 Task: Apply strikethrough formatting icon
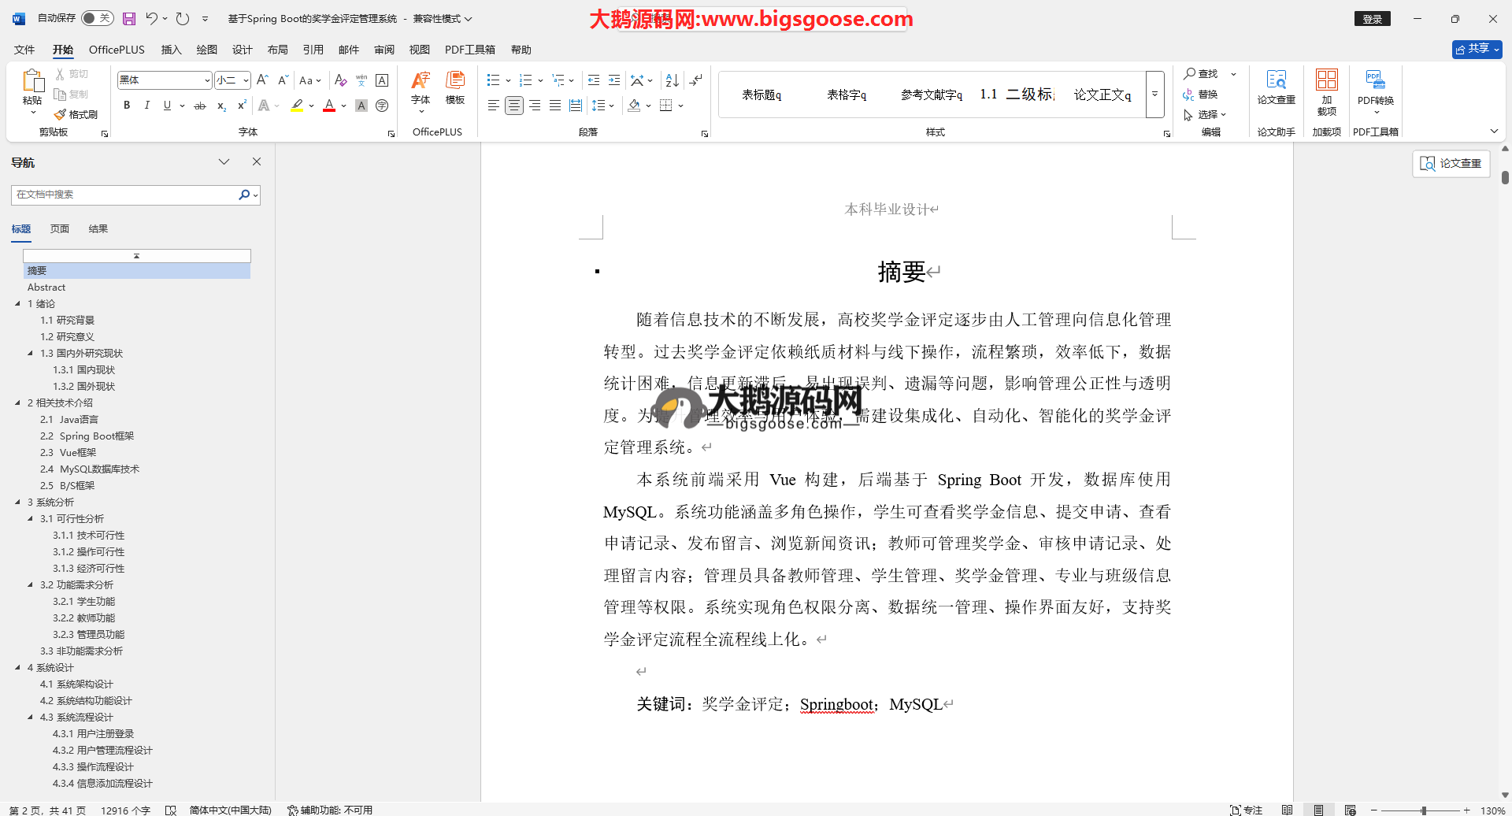pos(200,106)
